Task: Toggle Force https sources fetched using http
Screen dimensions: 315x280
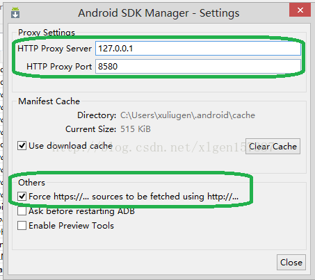Action: click(x=22, y=197)
